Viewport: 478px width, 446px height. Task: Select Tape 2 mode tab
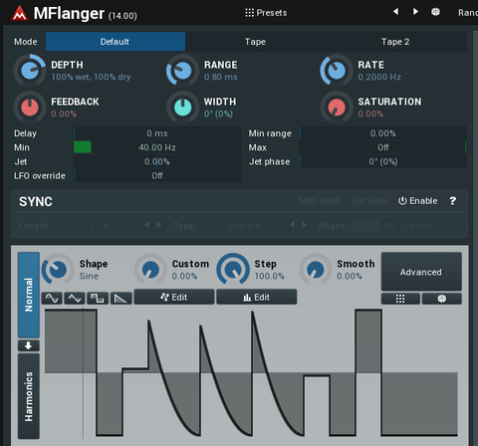click(395, 42)
